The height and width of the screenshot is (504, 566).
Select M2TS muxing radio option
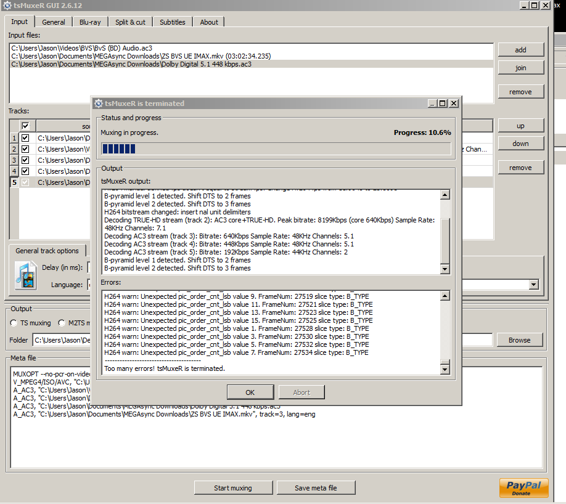[x=62, y=323]
